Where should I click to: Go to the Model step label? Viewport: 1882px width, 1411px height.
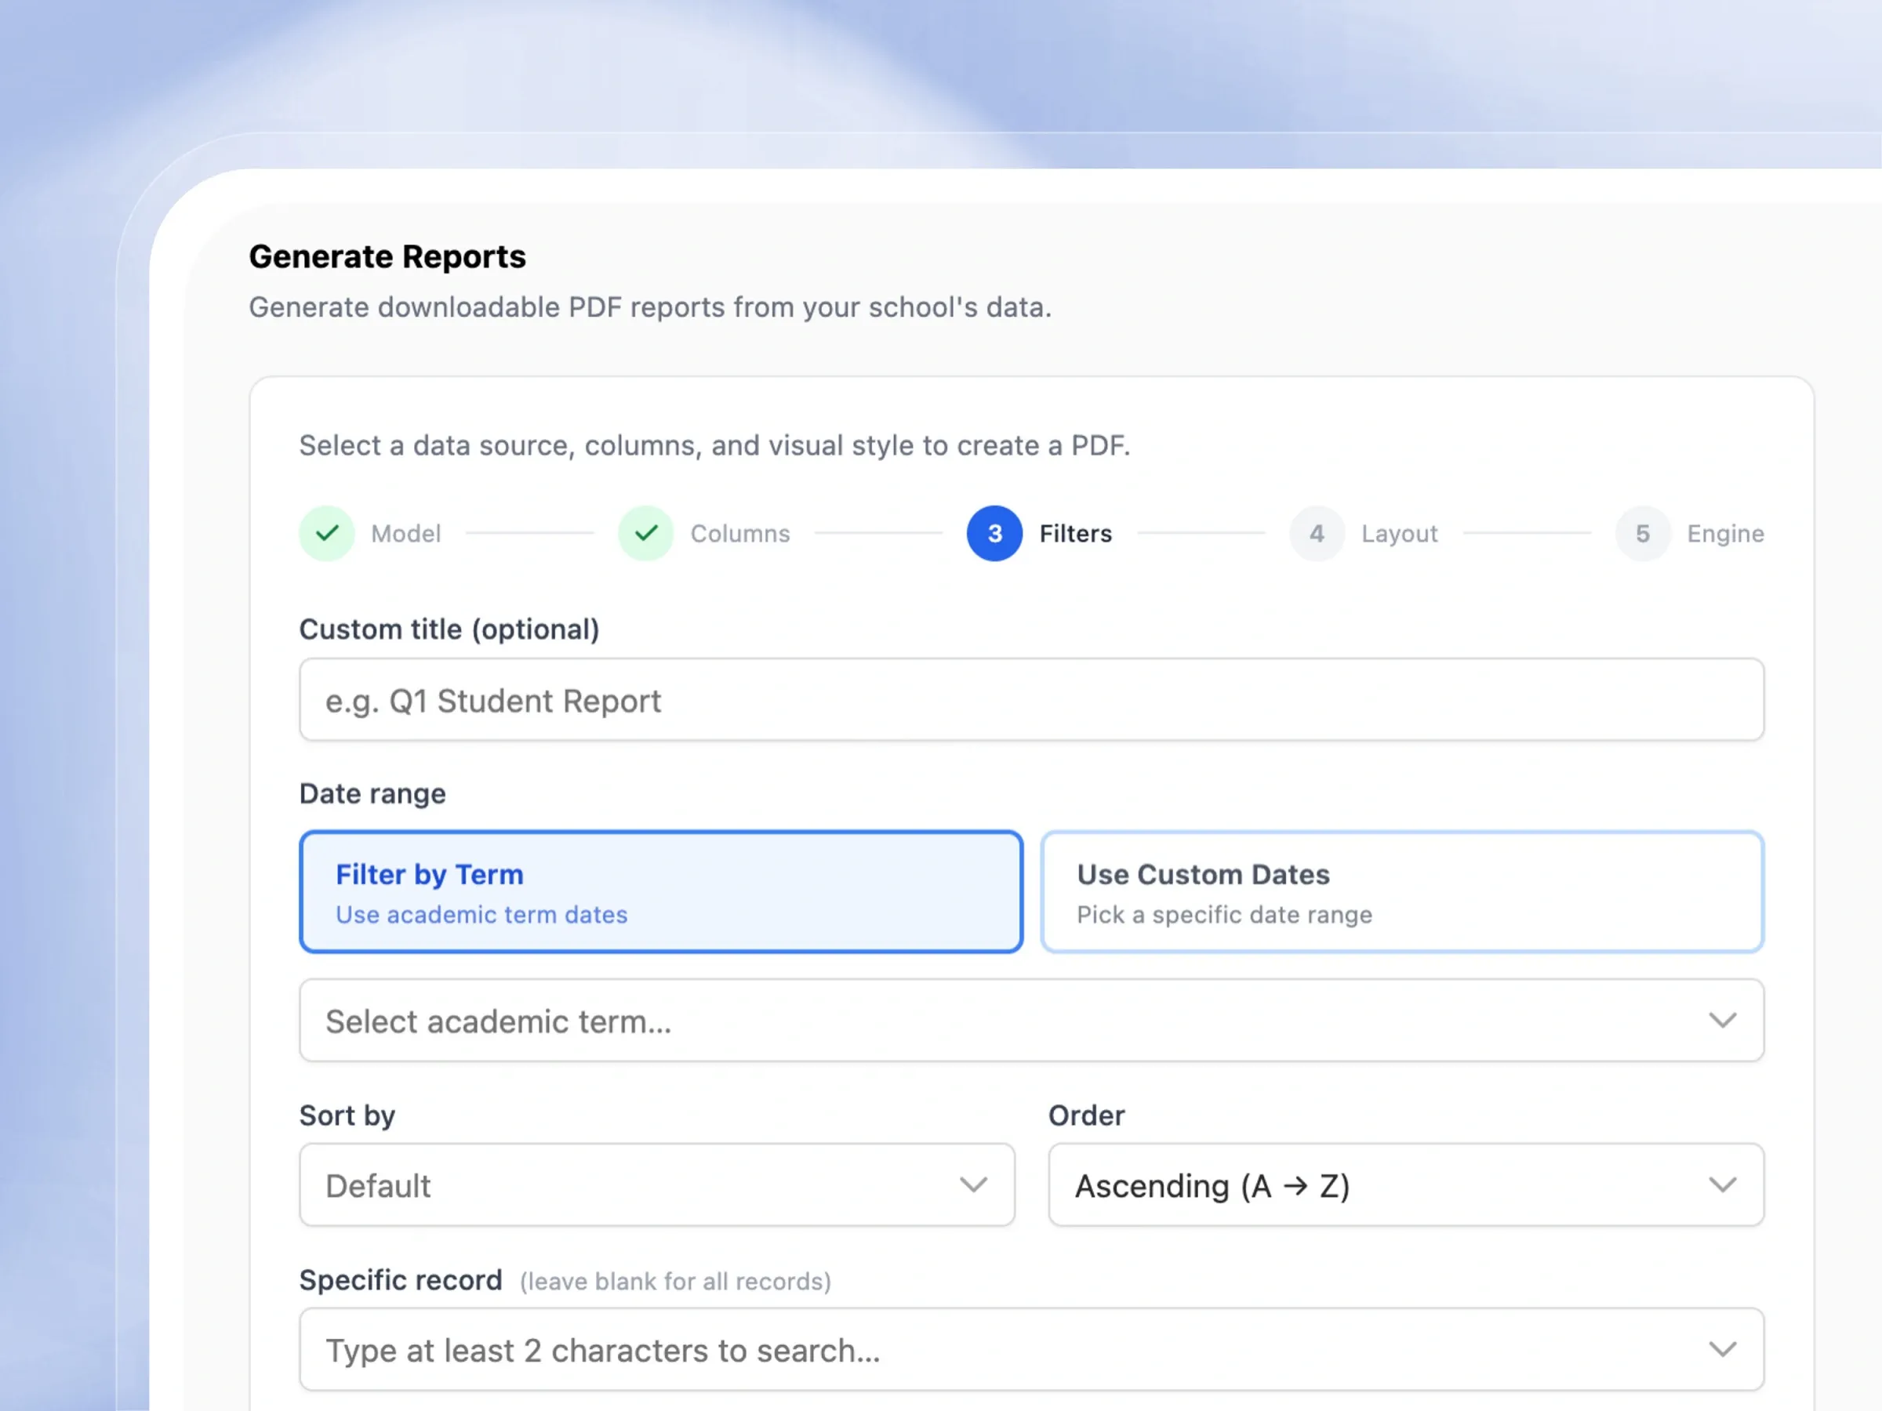point(406,533)
